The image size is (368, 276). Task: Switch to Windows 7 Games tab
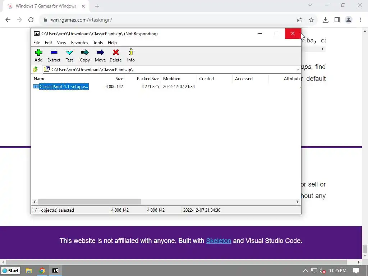[x=46, y=6]
